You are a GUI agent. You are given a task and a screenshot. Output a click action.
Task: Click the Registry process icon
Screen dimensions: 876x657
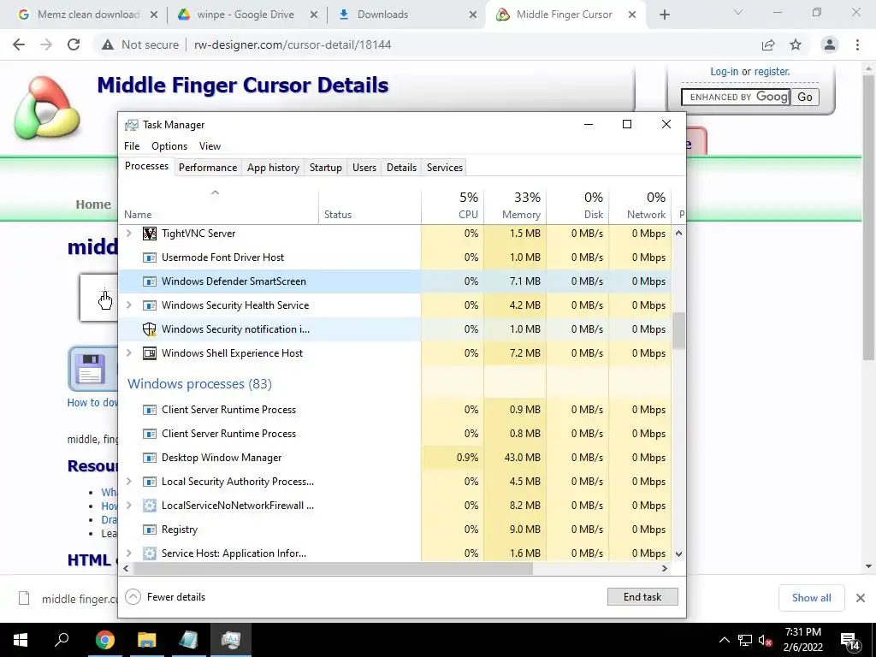point(149,530)
